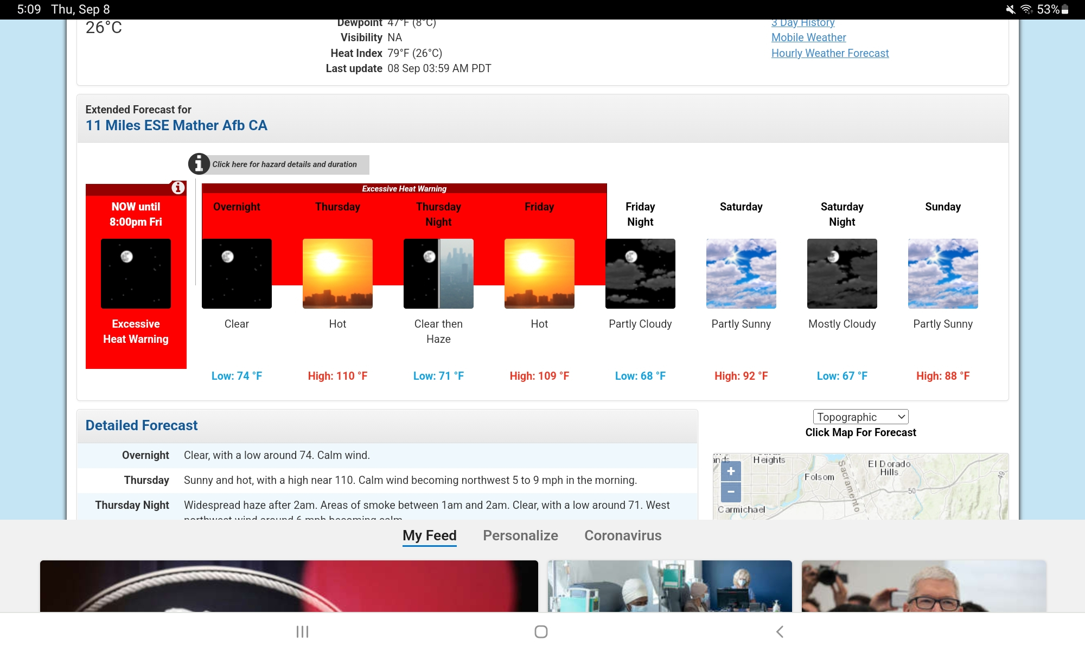The image size is (1085, 651).
Task: Click the Click Map For Forecast label
Action: pyautogui.click(x=860, y=432)
